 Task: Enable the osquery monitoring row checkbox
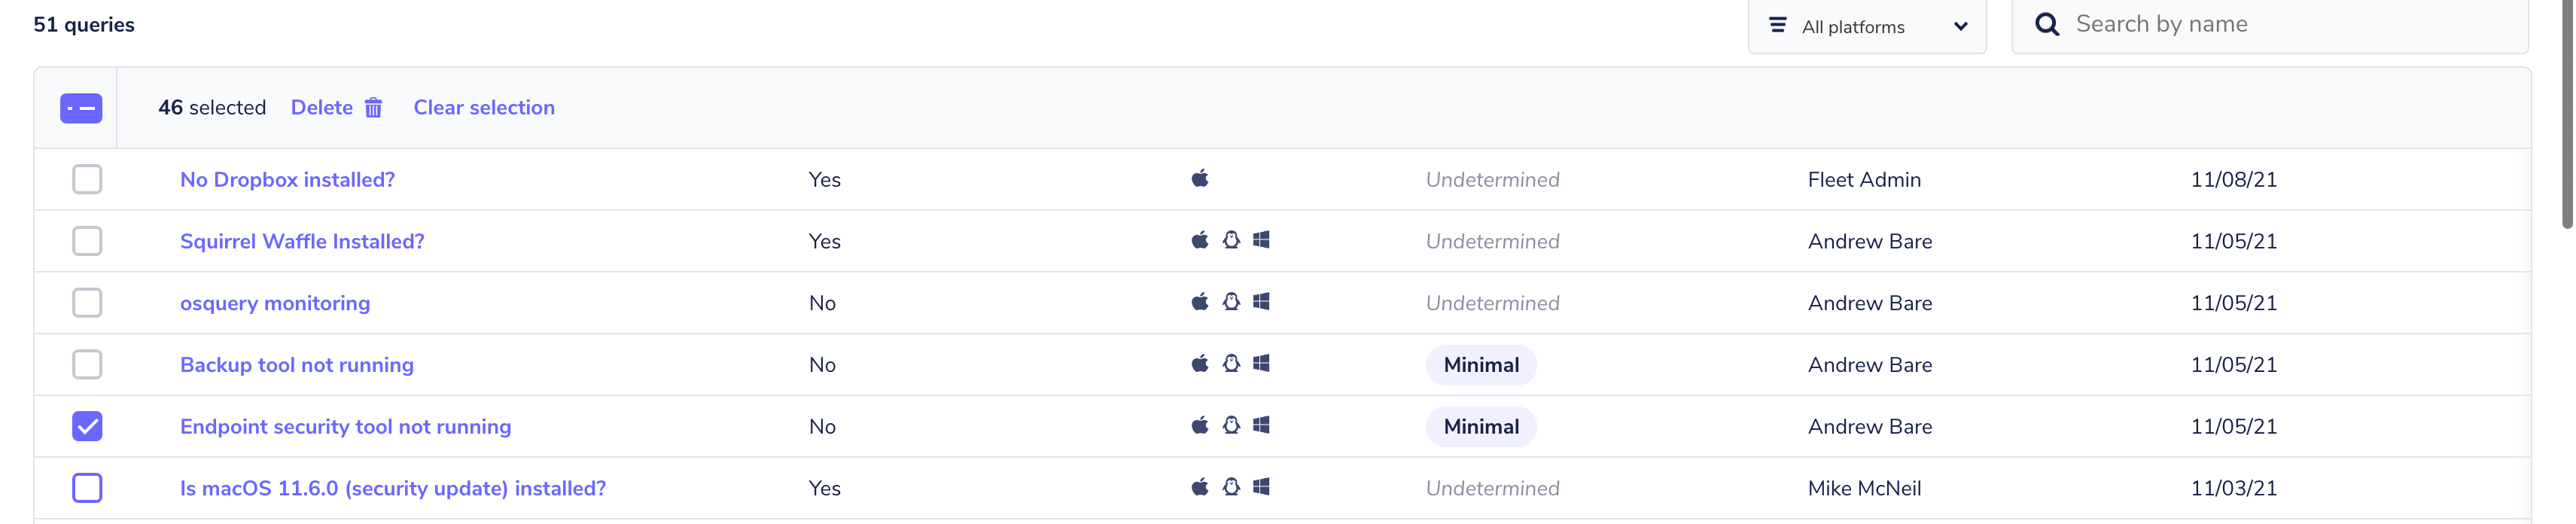(88, 302)
